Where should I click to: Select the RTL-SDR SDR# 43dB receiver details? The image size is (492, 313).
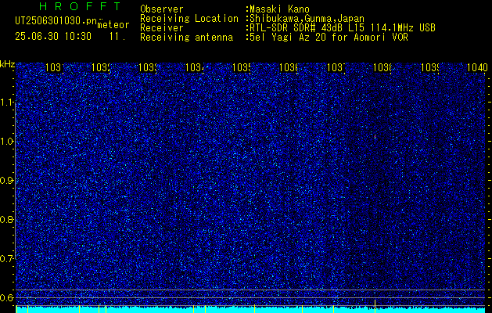[343, 28]
